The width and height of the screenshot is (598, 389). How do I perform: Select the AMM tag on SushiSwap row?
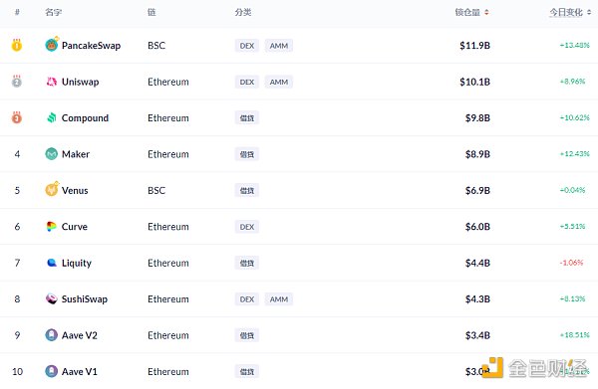pos(279,299)
